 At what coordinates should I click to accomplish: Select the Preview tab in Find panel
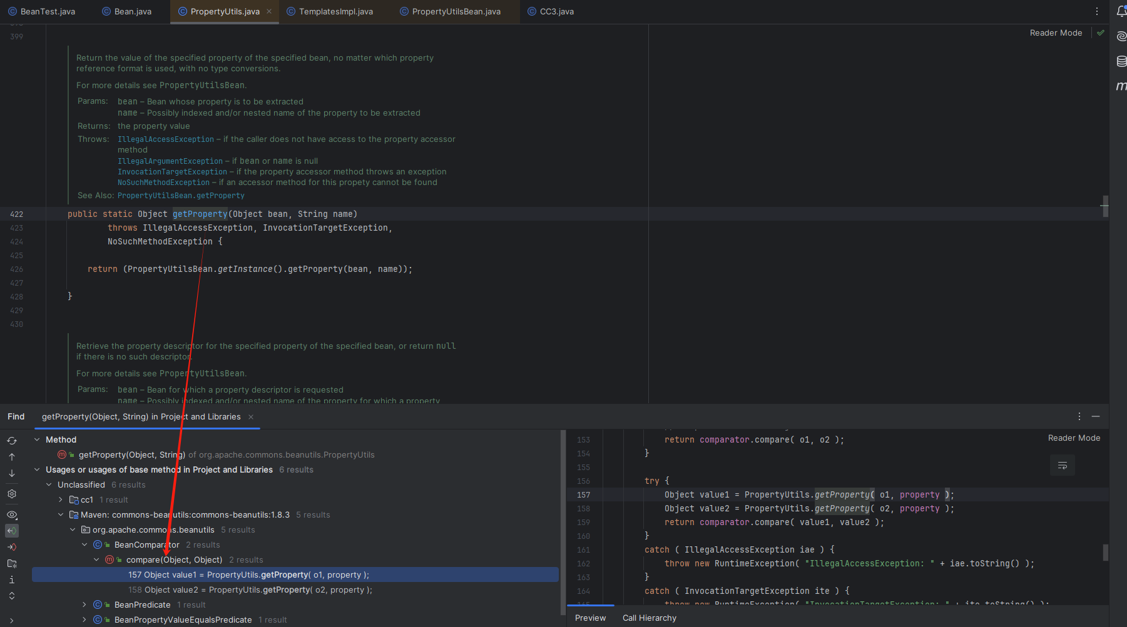(590, 618)
